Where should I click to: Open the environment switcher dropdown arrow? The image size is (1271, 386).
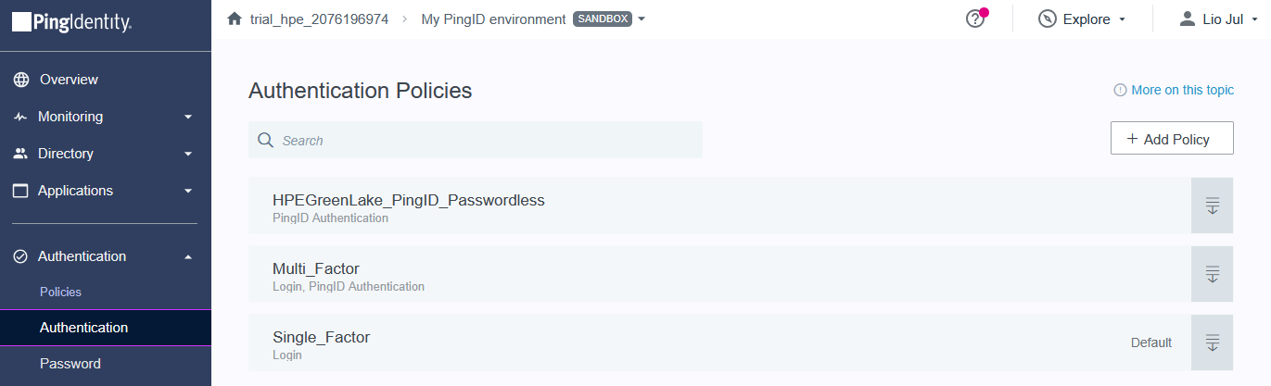tap(642, 19)
